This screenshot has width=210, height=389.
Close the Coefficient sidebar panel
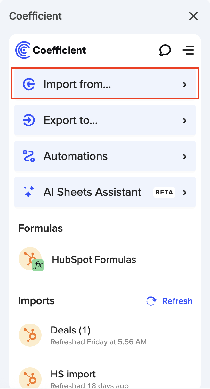pyautogui.click(x=193, y=16)
